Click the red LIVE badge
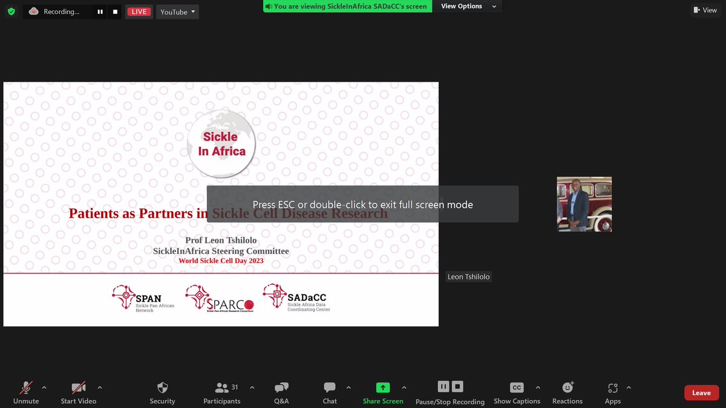 [x=139, y=11]
